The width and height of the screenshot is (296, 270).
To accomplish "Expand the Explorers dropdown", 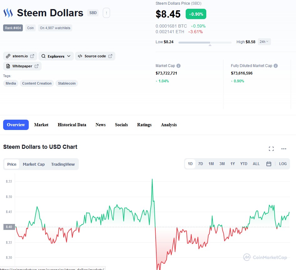I will (x=56, y=56).
